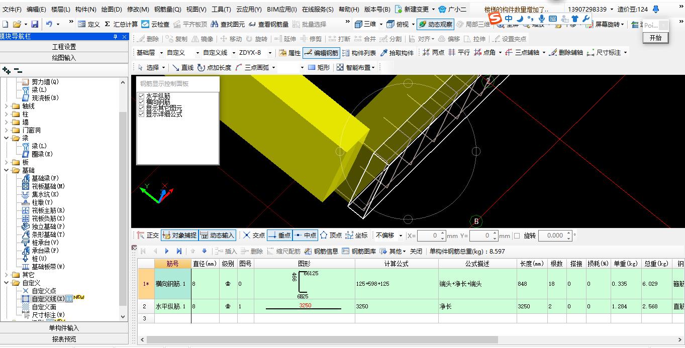Click the New file icon
This screenshot has height=348, width=685.
[5, 24]
